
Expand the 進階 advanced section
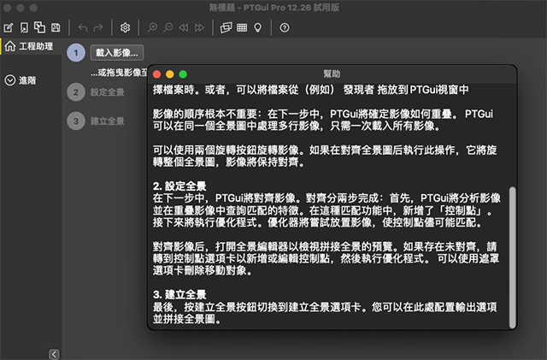point(21,80)
